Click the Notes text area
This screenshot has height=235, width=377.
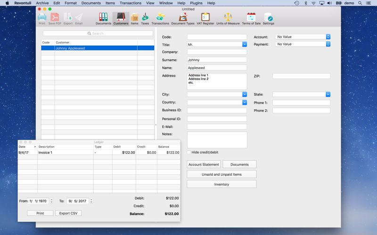pyautogui.click(x=217, y=140)
